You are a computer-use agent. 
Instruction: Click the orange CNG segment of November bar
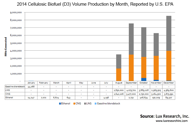click(x=156, y=68)
